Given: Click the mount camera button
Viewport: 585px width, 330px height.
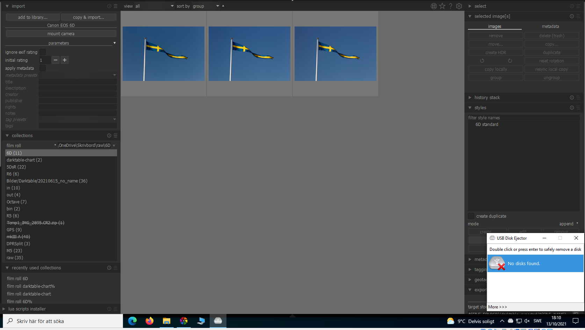Looking at the screenshot, I should 61,33.
